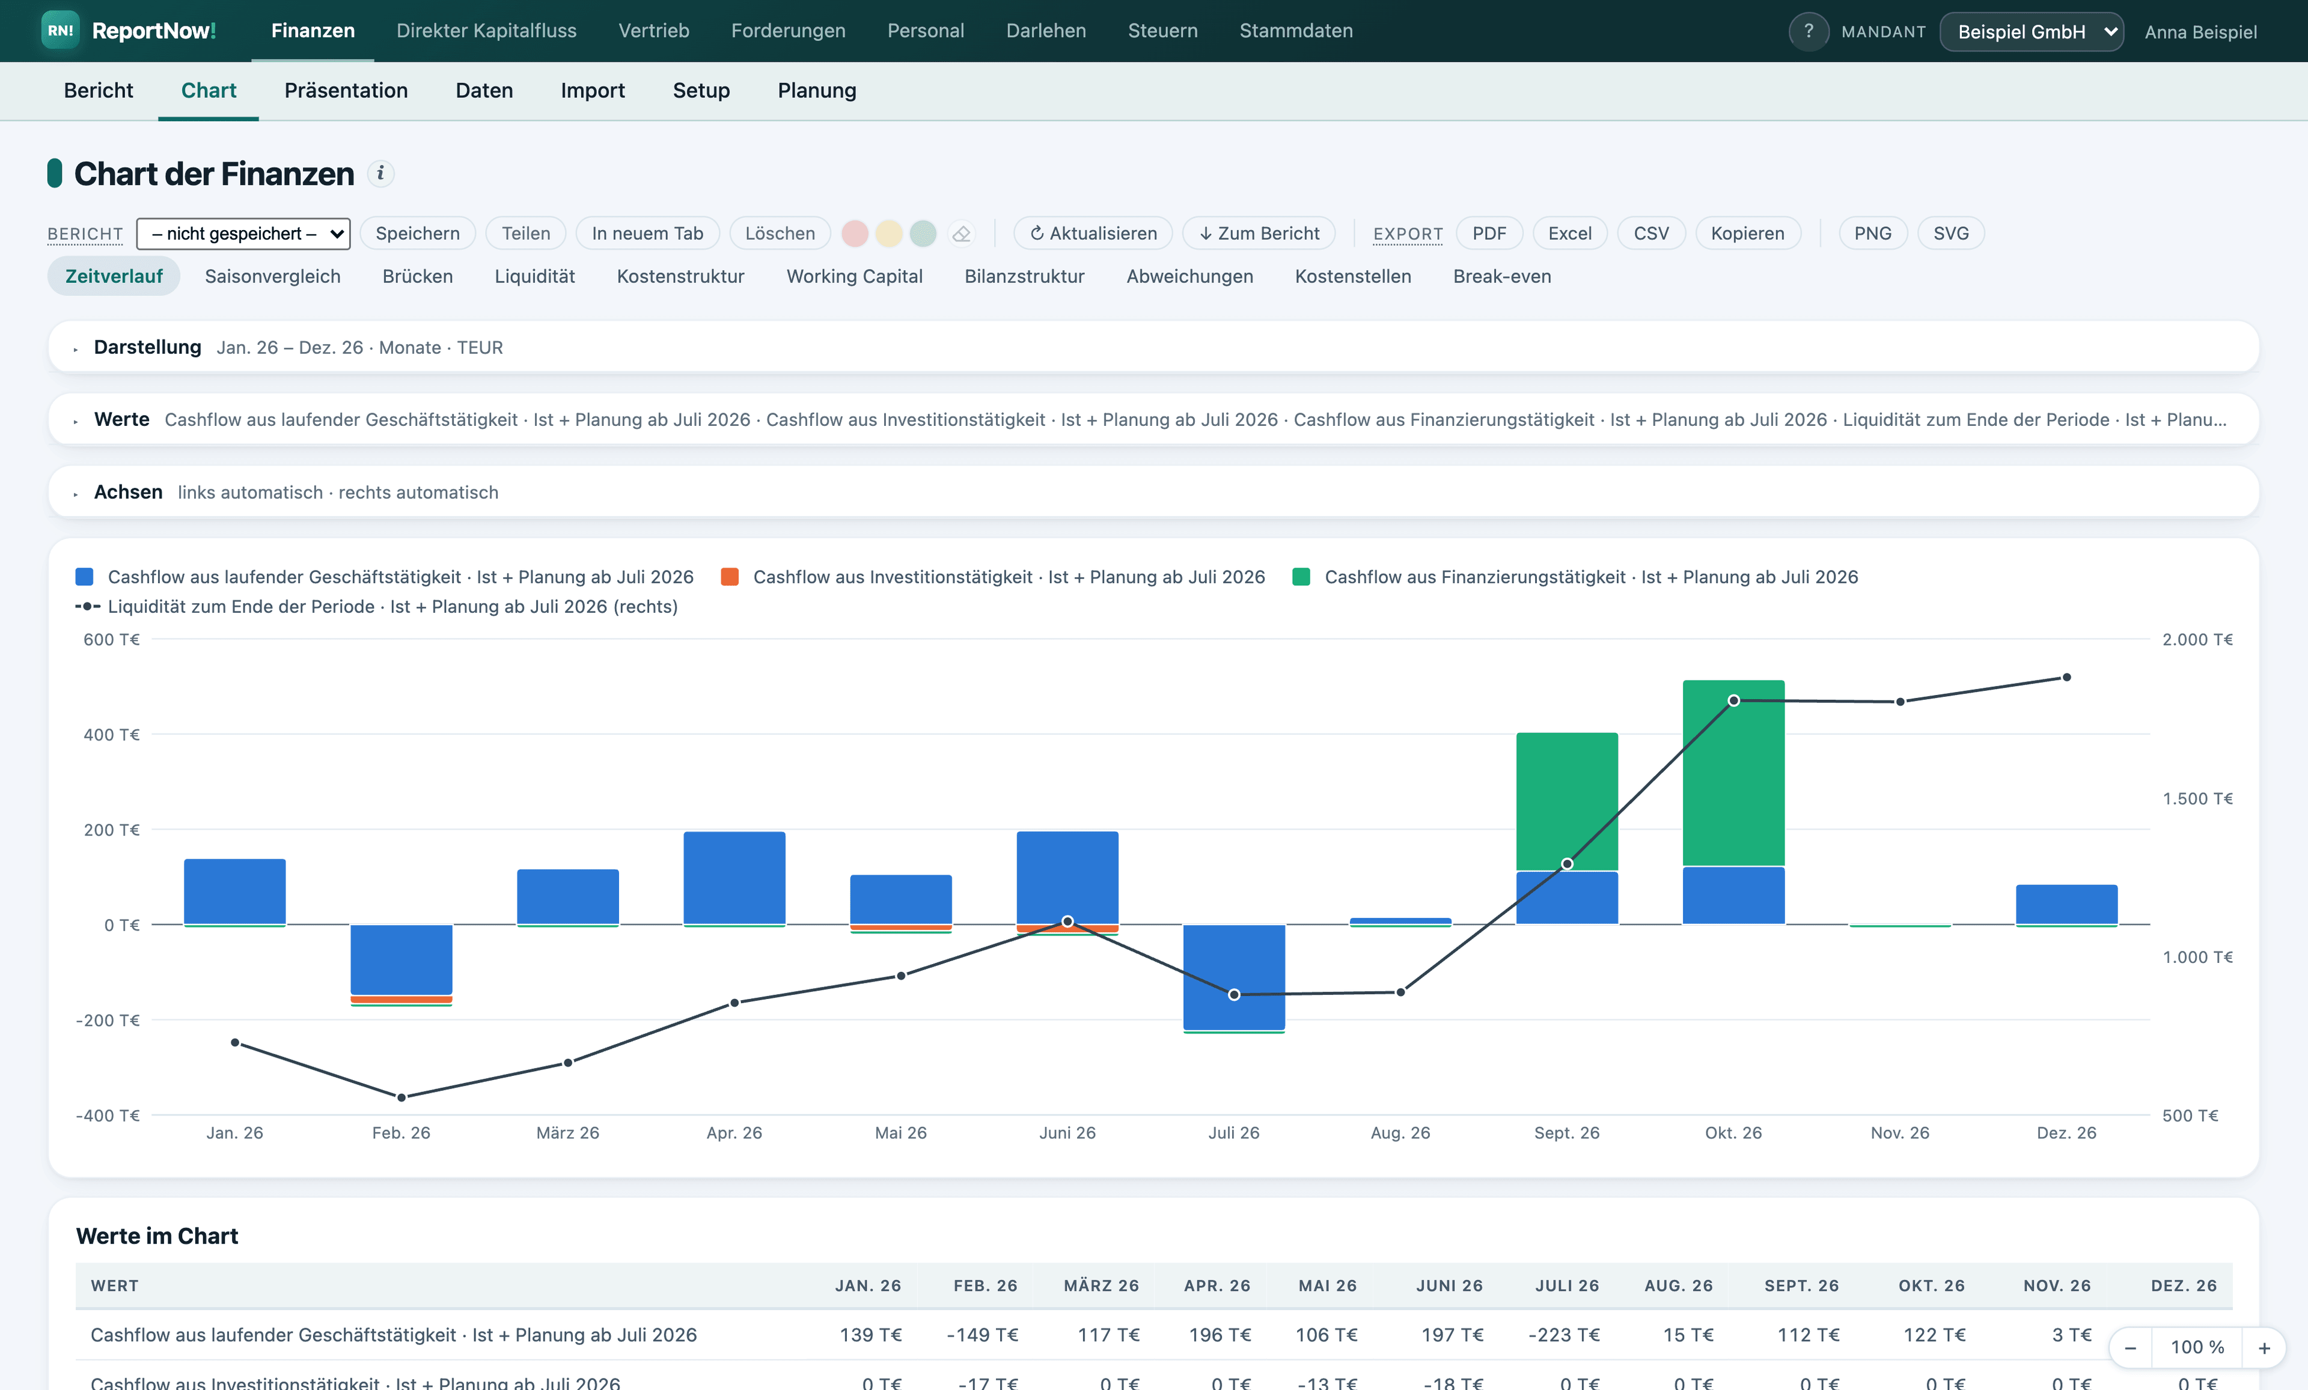Click the plus zoom-in icon
Viewport: 2308px width, 1390px height.
click(2264, 1347)
